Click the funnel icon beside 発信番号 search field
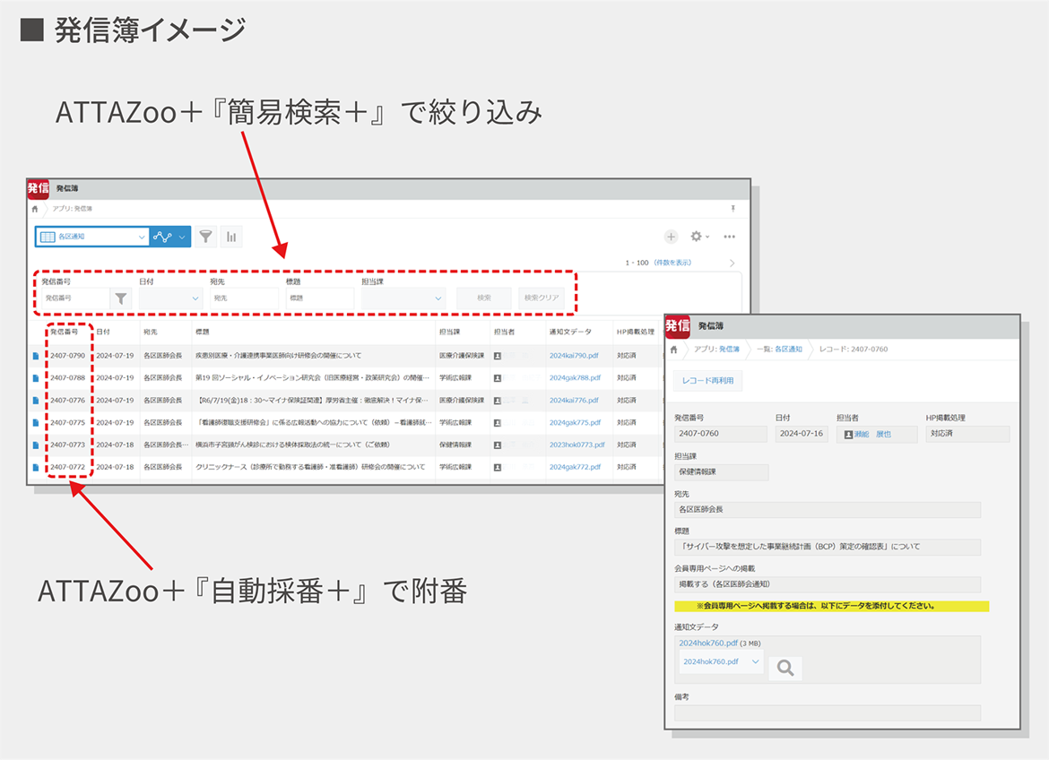This screenshot has height=760, width=1049. [120, 298]
